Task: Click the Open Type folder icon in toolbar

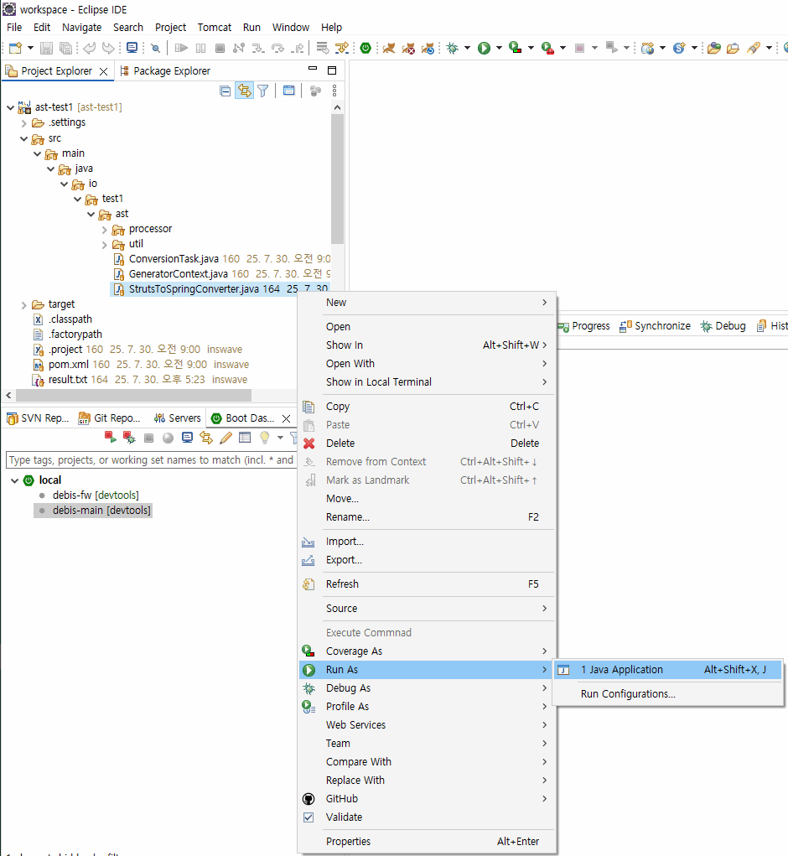Action: point(713,48)
